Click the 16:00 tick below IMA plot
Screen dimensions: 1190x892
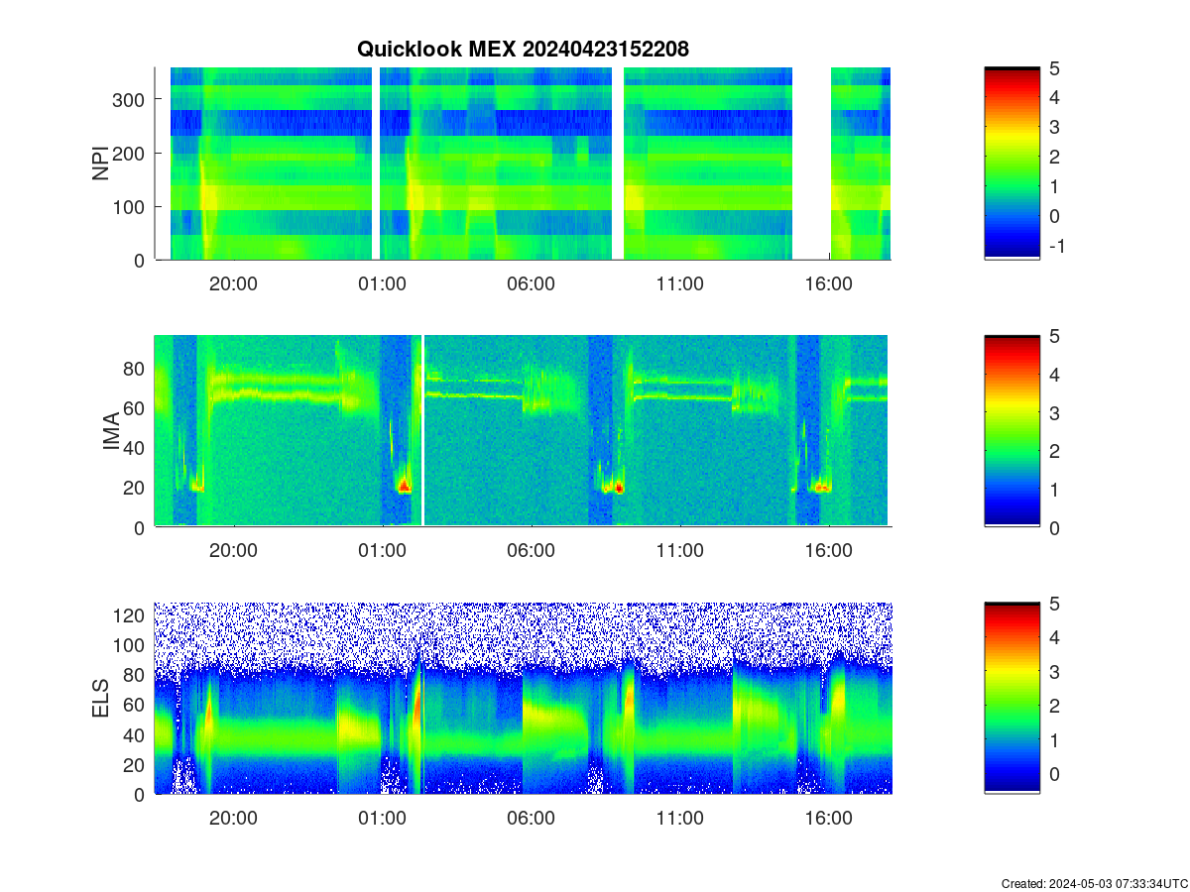click(x=828, y=551)
